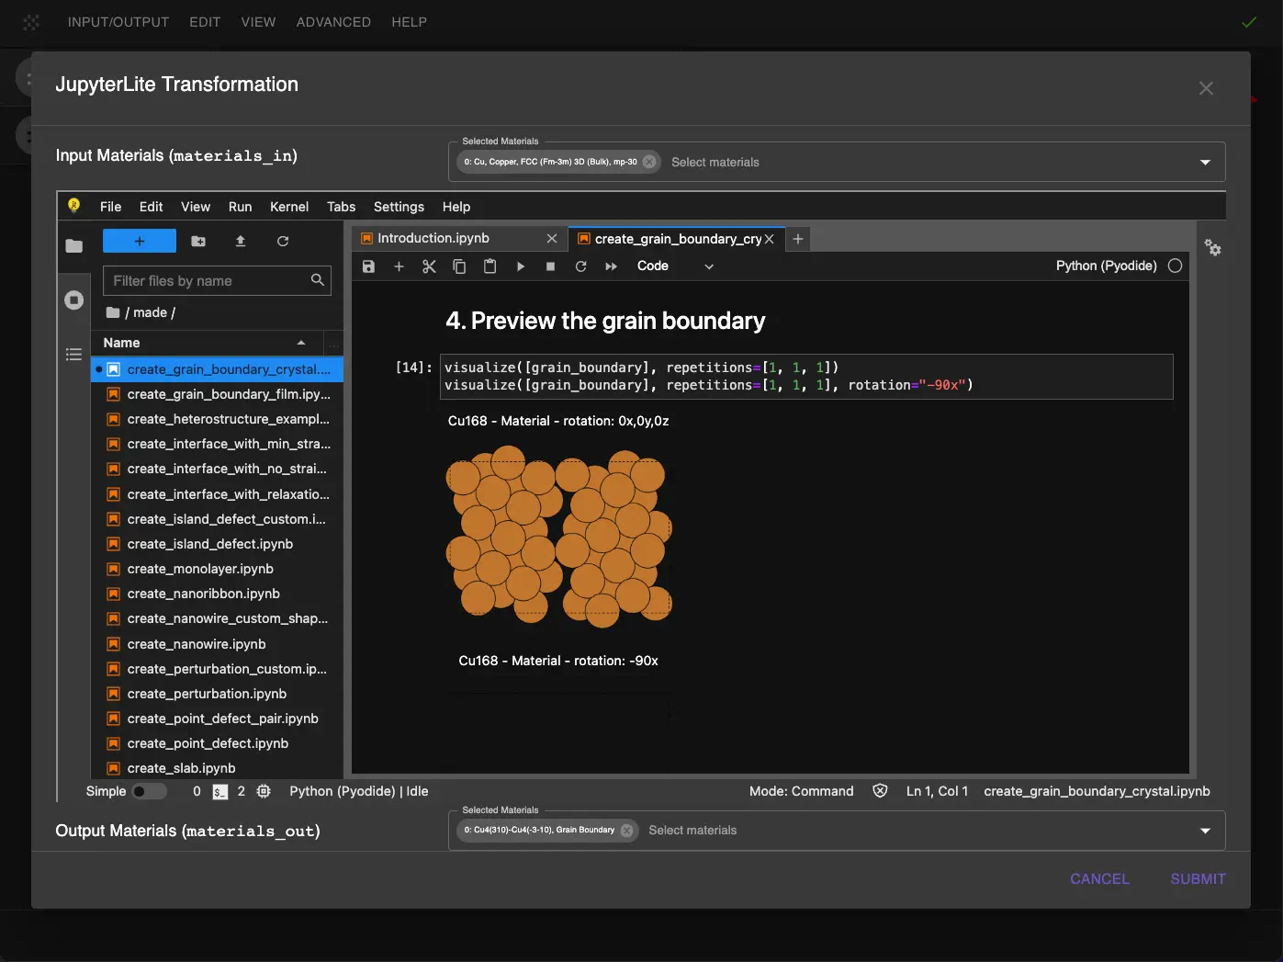Toggle Simple mode in the status bar
Viewport: 1283px width, 962px height.
click(x=150, y=791)
